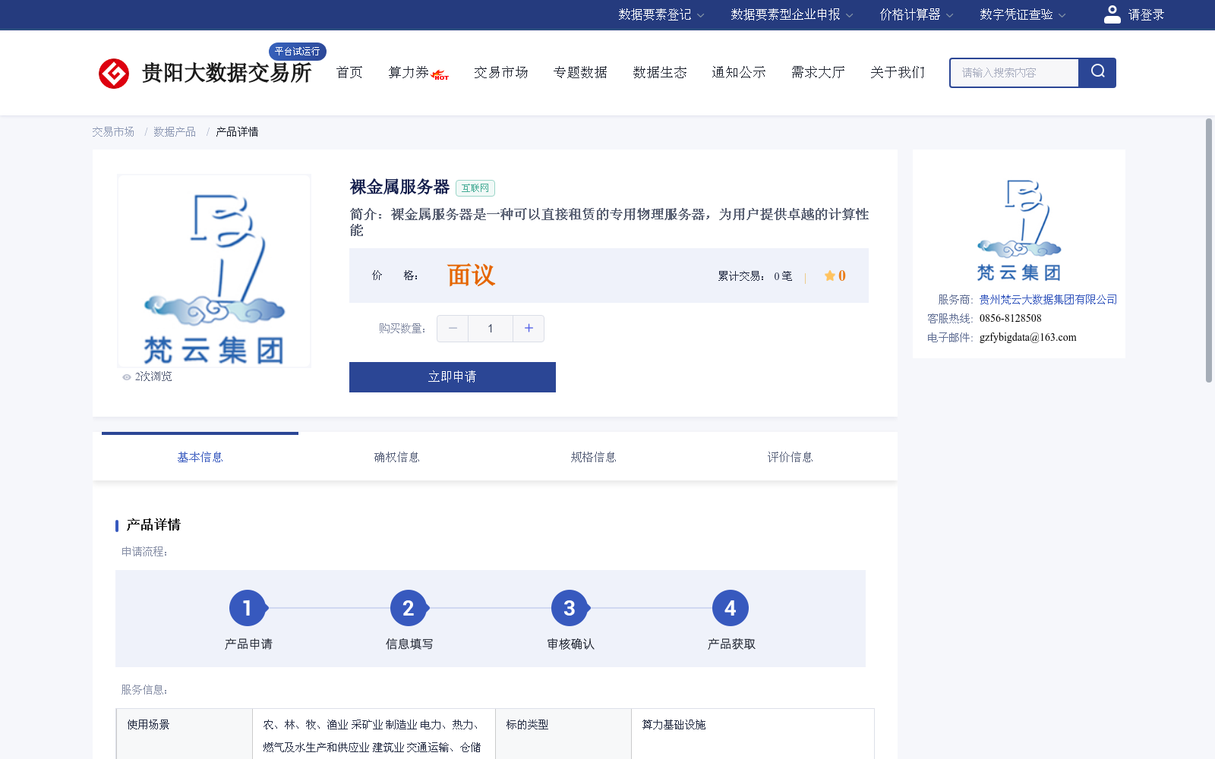Click the large 梵云集团 product image
Viewport: 1215px width, 759px height.
coord(214,271)
